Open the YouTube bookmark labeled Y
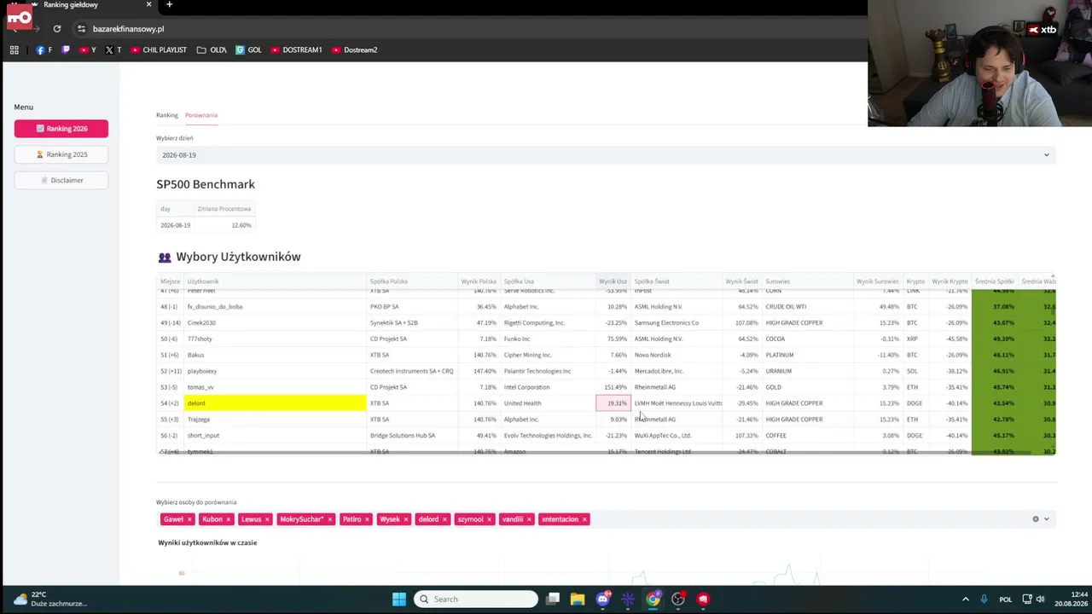Viewport: 1092px width, 614px height. point(88,50)
